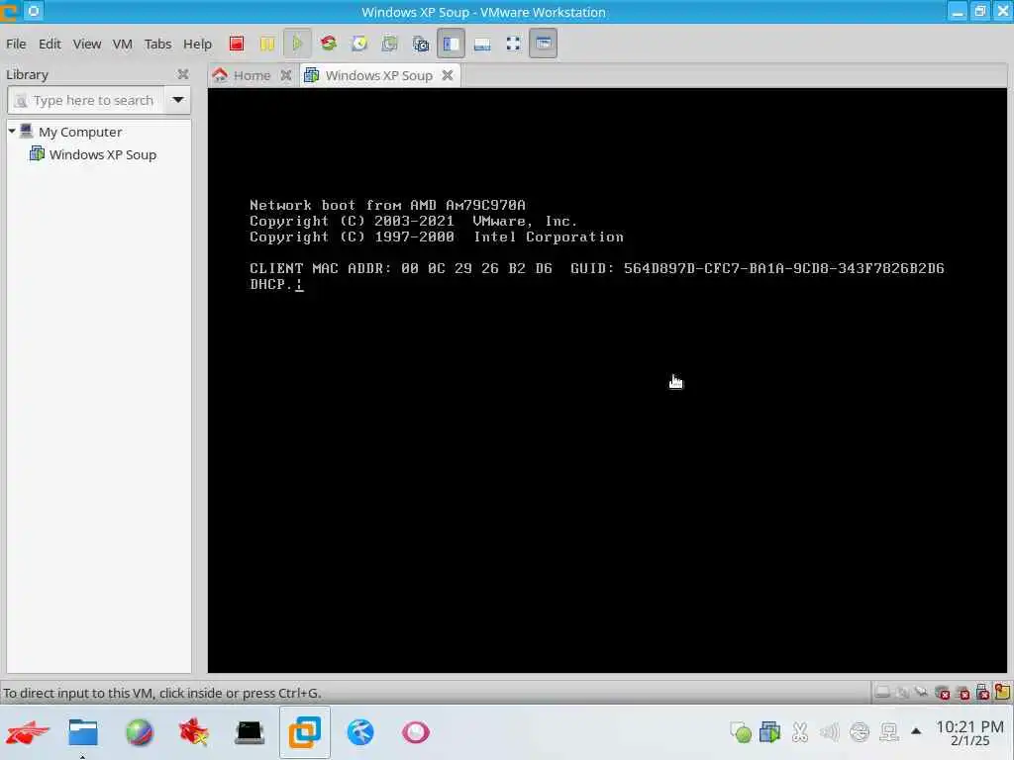Open the Tabs menu
The height and width of the screenshot is (760, 1014).
coord(157,44)
